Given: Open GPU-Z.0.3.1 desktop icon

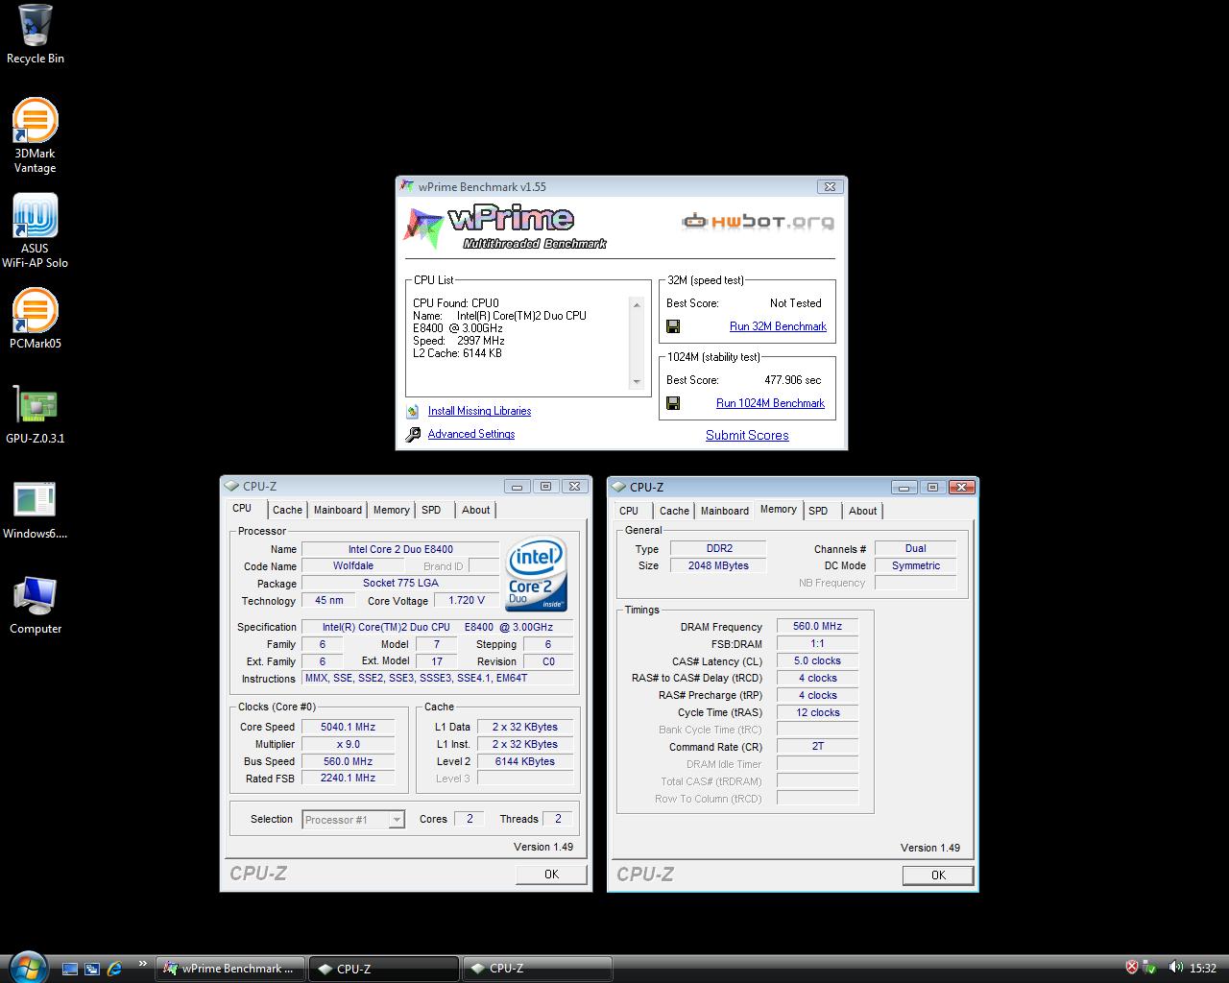Looking at the screenshot, I should pyautogui.click(x=35, y=414).
